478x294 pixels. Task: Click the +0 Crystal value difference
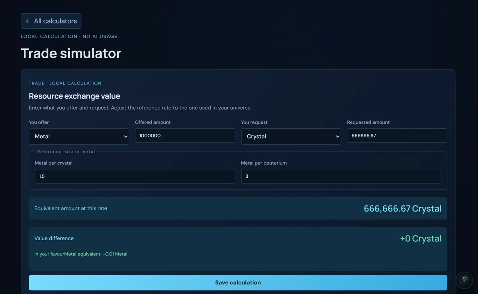[421, 239]
